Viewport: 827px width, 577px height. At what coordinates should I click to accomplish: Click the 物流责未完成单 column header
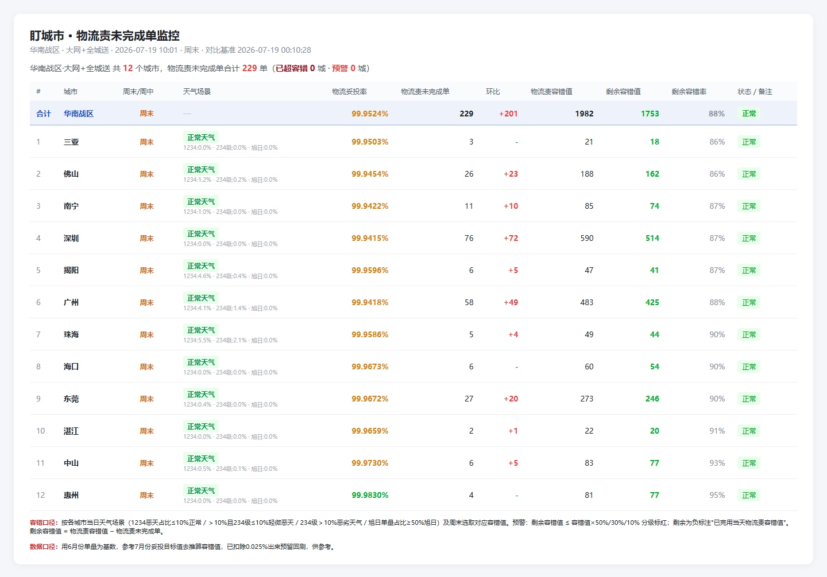tap(425, 92)
